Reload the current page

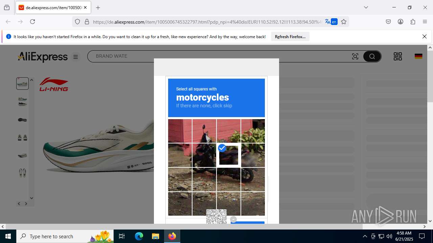click(x=32, y=22)
